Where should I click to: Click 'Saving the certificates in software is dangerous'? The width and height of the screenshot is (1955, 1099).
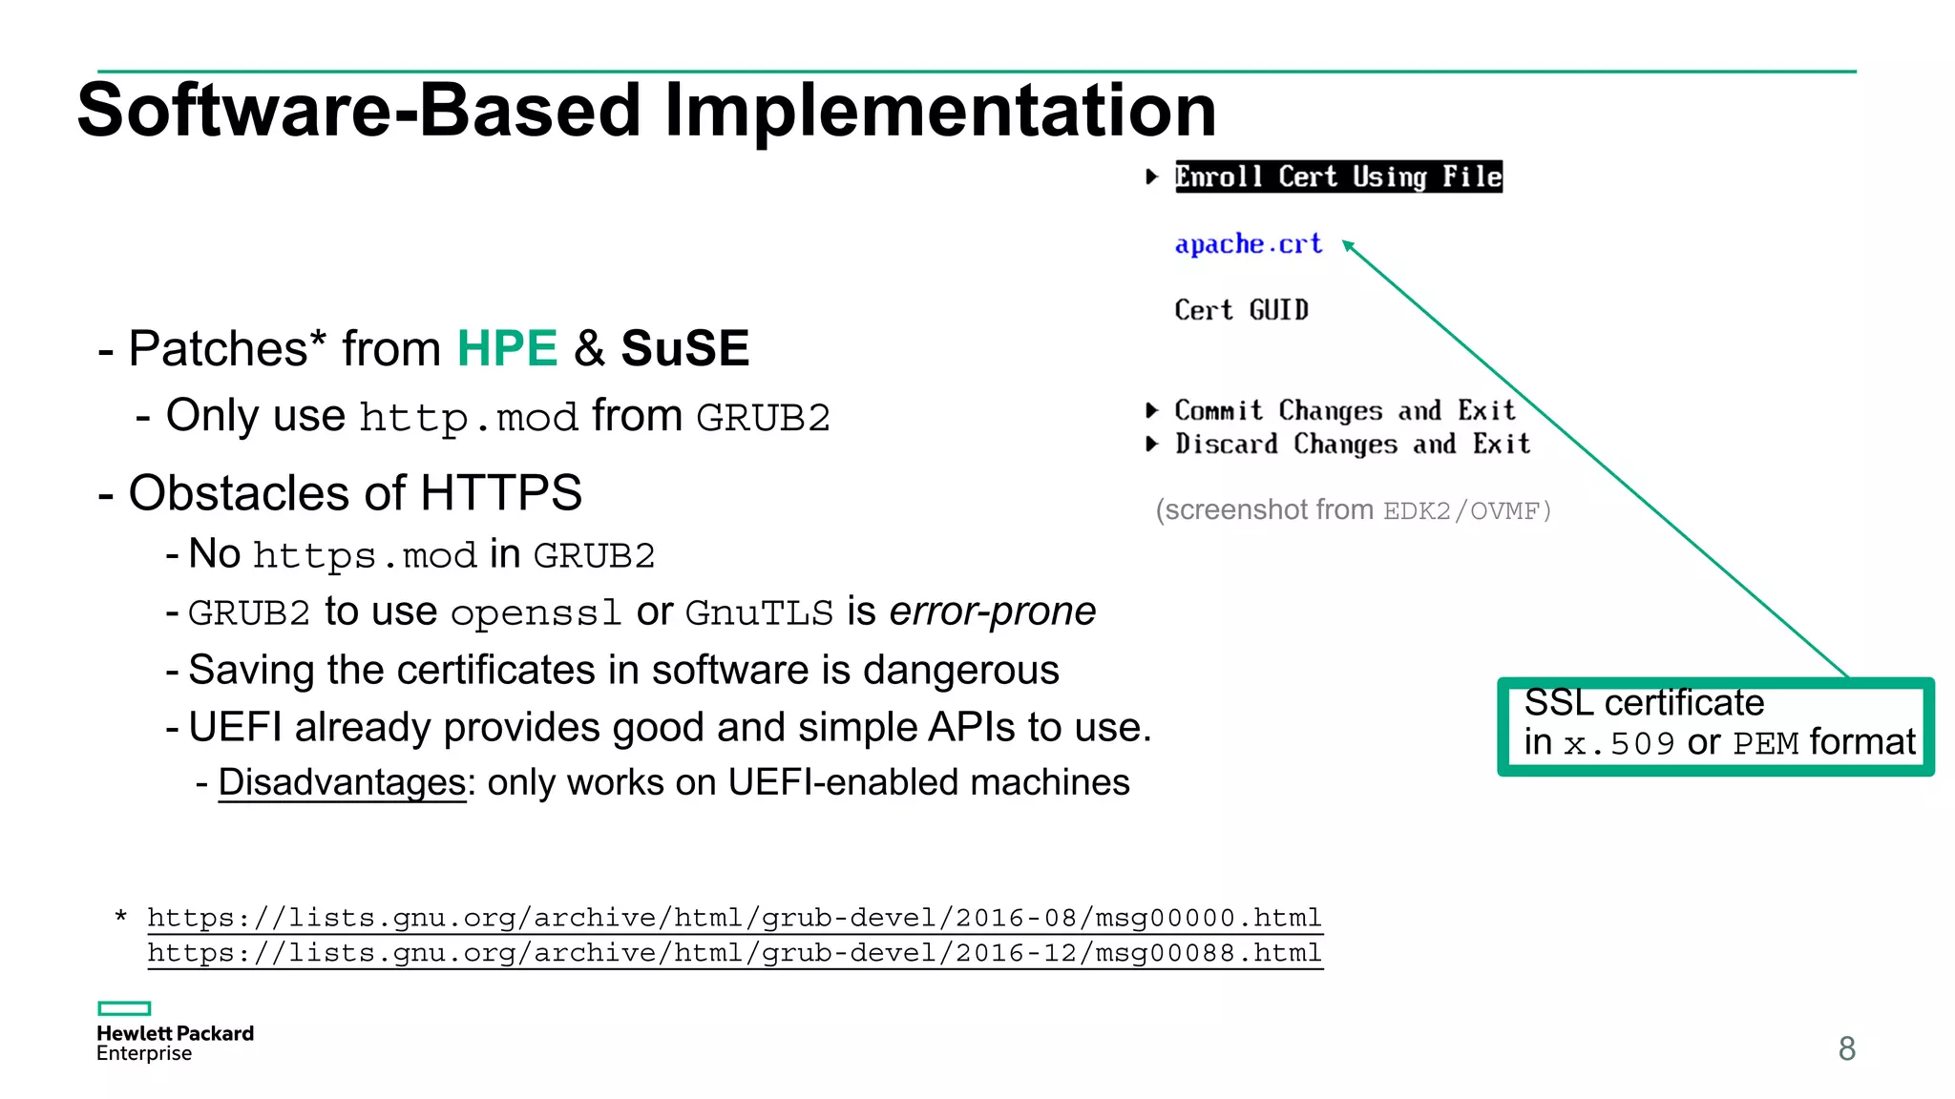612,670
